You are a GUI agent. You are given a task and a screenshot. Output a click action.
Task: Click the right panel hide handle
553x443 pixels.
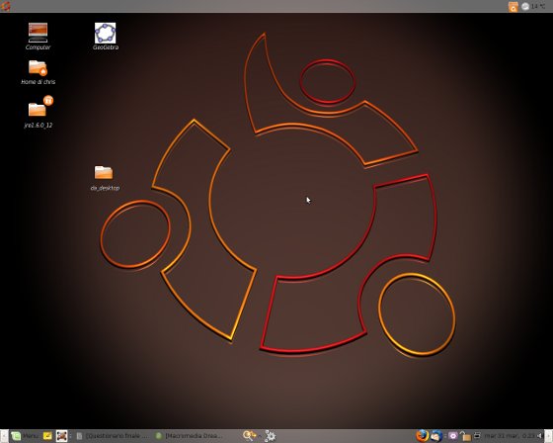pos(548,436)
